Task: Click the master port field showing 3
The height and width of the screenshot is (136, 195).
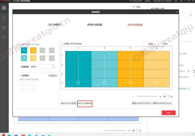Action: click(x=23, y=90)
